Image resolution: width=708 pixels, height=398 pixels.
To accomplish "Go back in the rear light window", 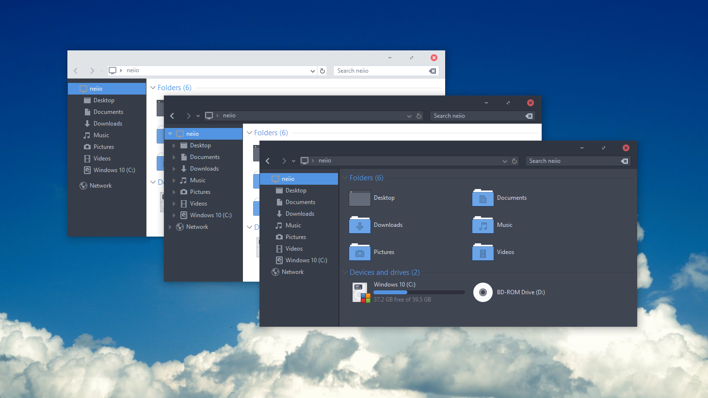I will (x=76, y=71).
